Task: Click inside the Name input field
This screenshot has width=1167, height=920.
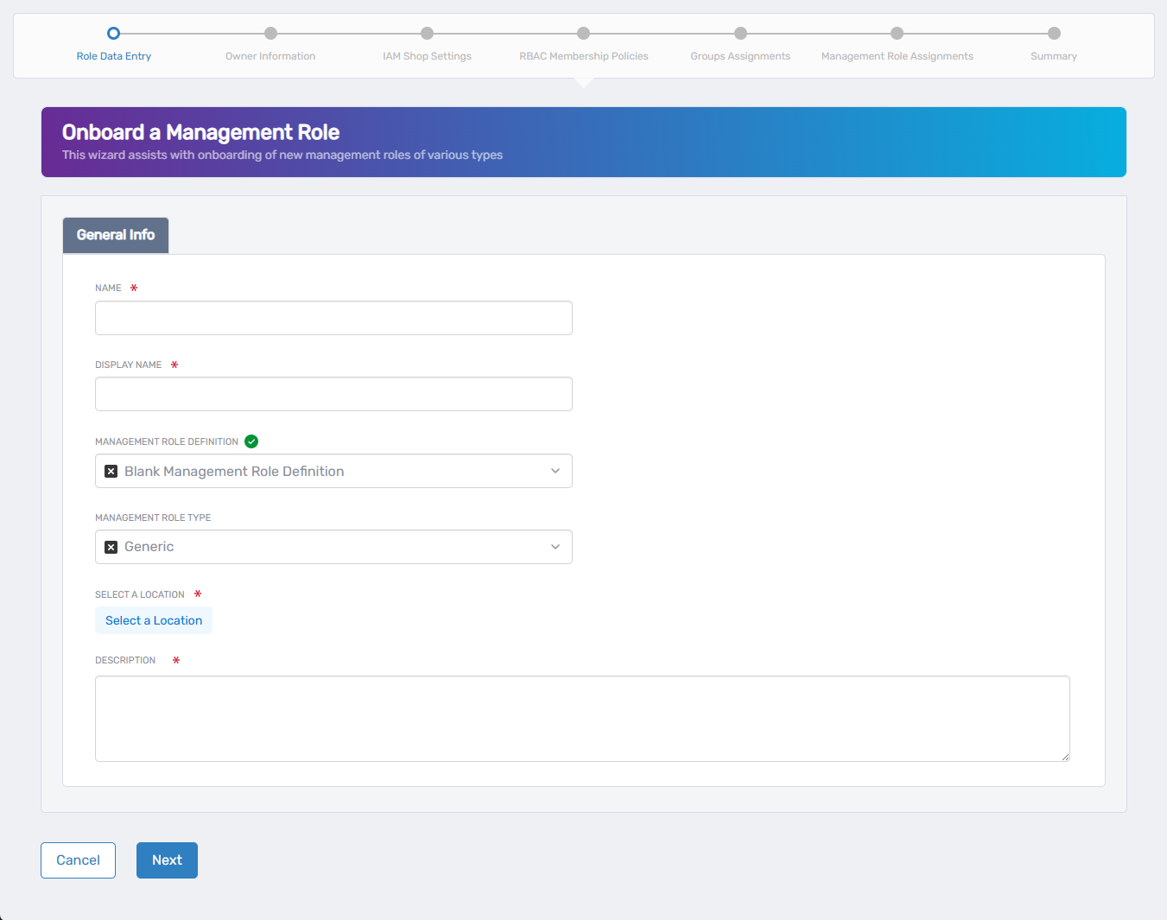Action: coord(333,318)
